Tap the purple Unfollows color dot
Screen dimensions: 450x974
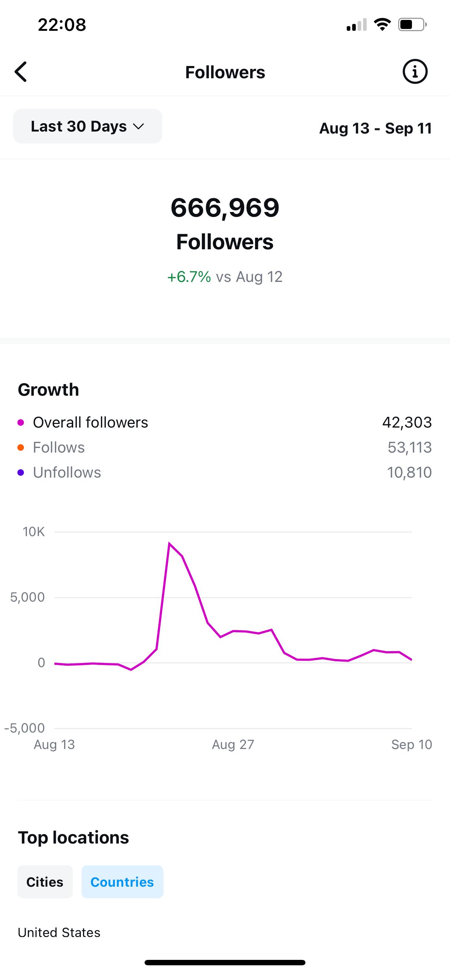click(x=21, y=473)
